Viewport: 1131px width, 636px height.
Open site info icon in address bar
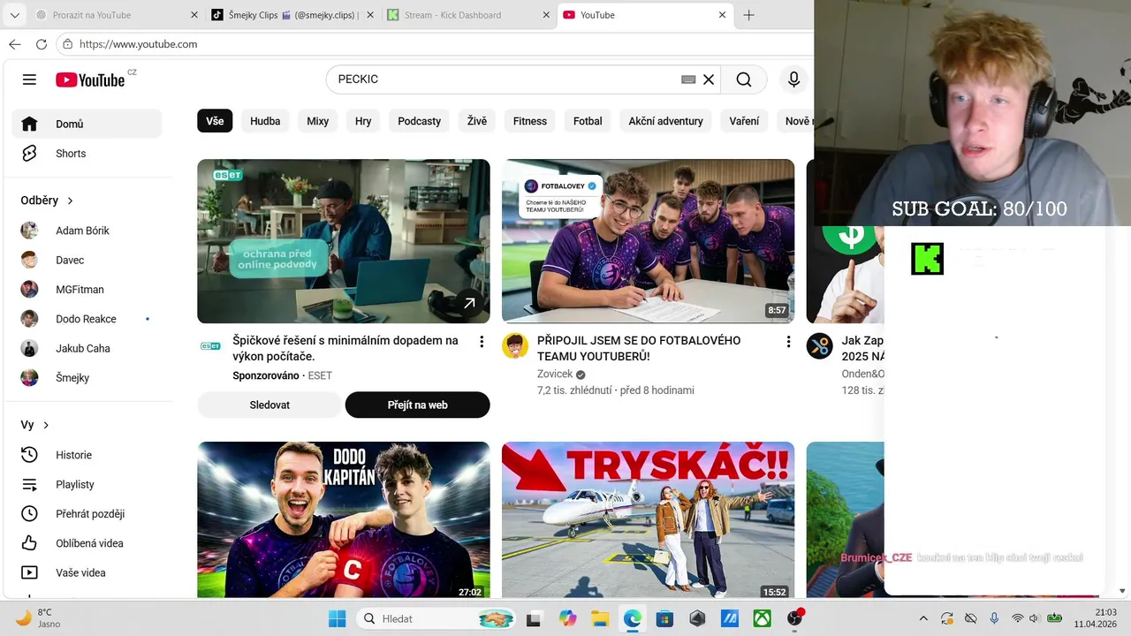click(67, 44)
